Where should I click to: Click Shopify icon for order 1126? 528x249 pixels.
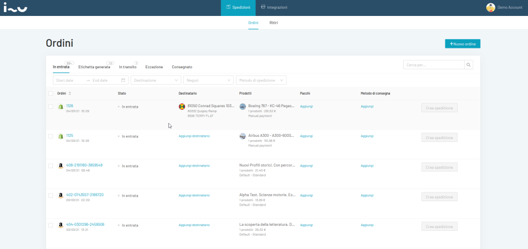61,107
